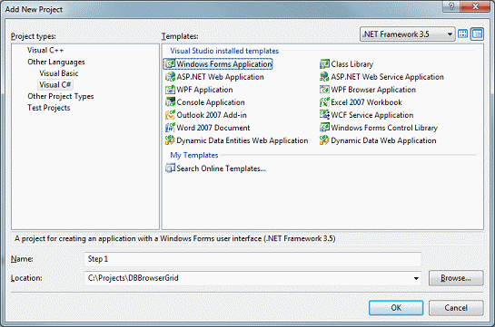Pick the Excel 2007 Workbook icon

[324, 102]
